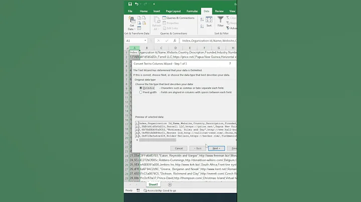The image size is (361, 202).
Task: Click the wizard Help question mark
Action: click(x=230, y=63)
